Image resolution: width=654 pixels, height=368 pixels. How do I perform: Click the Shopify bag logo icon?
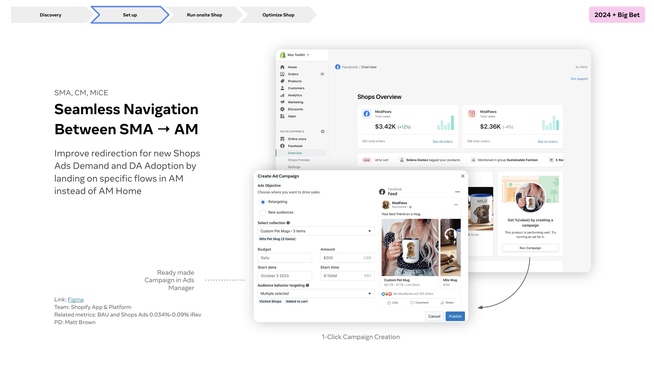click(283, 55)
